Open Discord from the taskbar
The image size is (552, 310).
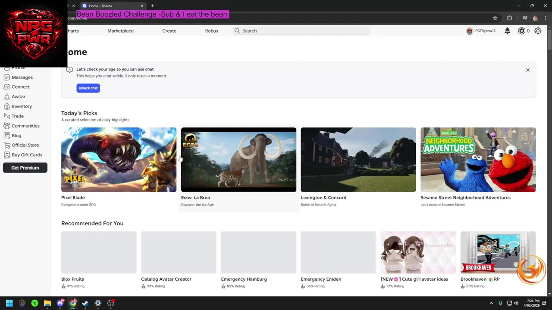click(x=60, y=303)
